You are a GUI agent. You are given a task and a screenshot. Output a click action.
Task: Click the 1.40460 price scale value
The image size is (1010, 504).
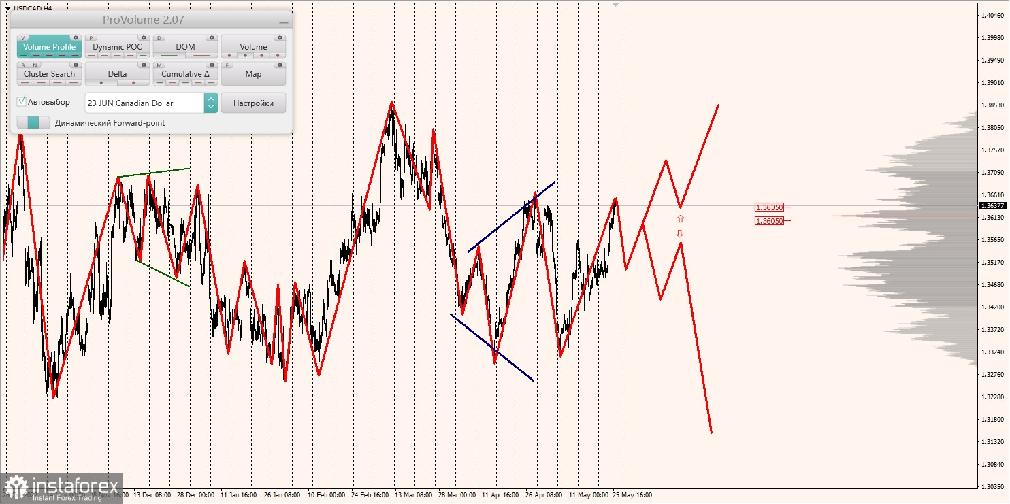(x=992, y=15)
